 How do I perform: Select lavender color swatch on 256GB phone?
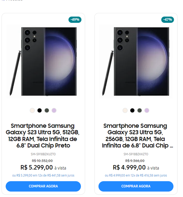(147, 110)
